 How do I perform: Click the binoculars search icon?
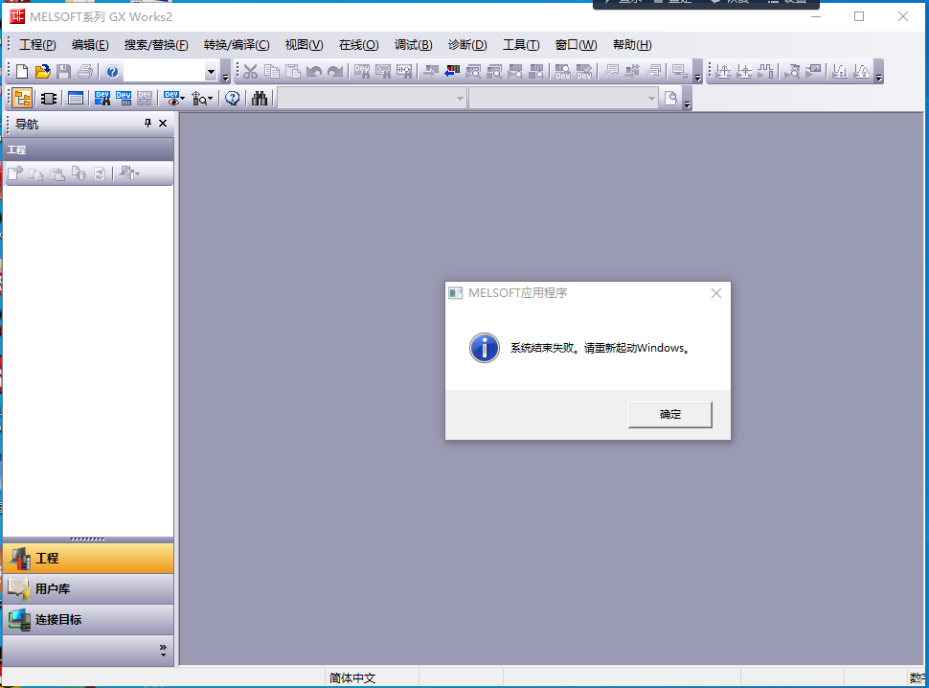pos(260,99)
